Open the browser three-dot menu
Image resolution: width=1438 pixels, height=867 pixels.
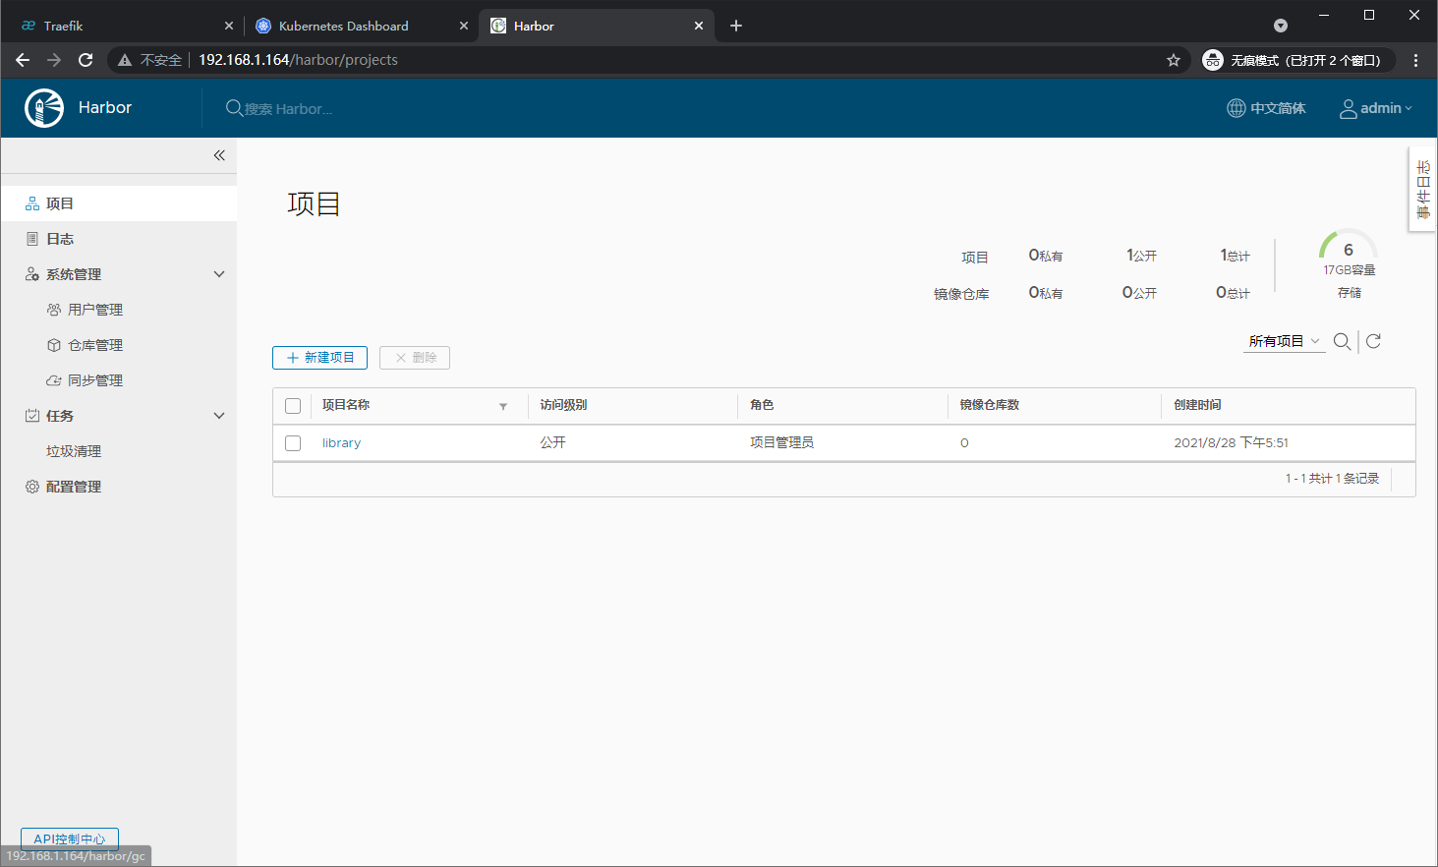pyautogui.click(x=1415, y=60)
